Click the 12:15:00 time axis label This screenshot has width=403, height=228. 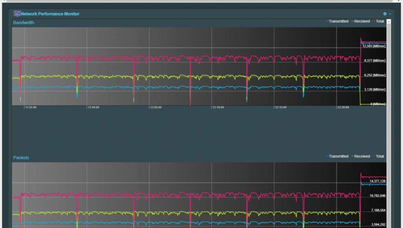click(x=281, y=107)
